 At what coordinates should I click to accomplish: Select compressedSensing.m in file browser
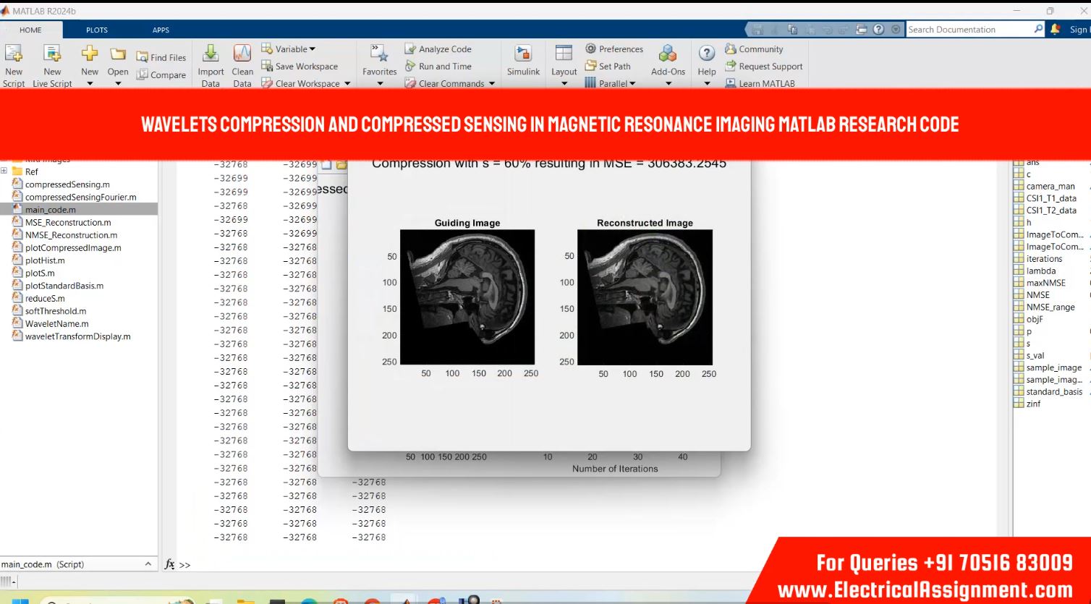click(67, 184)
